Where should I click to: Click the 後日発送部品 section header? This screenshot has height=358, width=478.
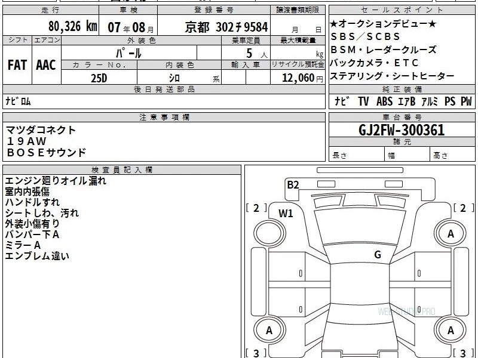(164, 89)
